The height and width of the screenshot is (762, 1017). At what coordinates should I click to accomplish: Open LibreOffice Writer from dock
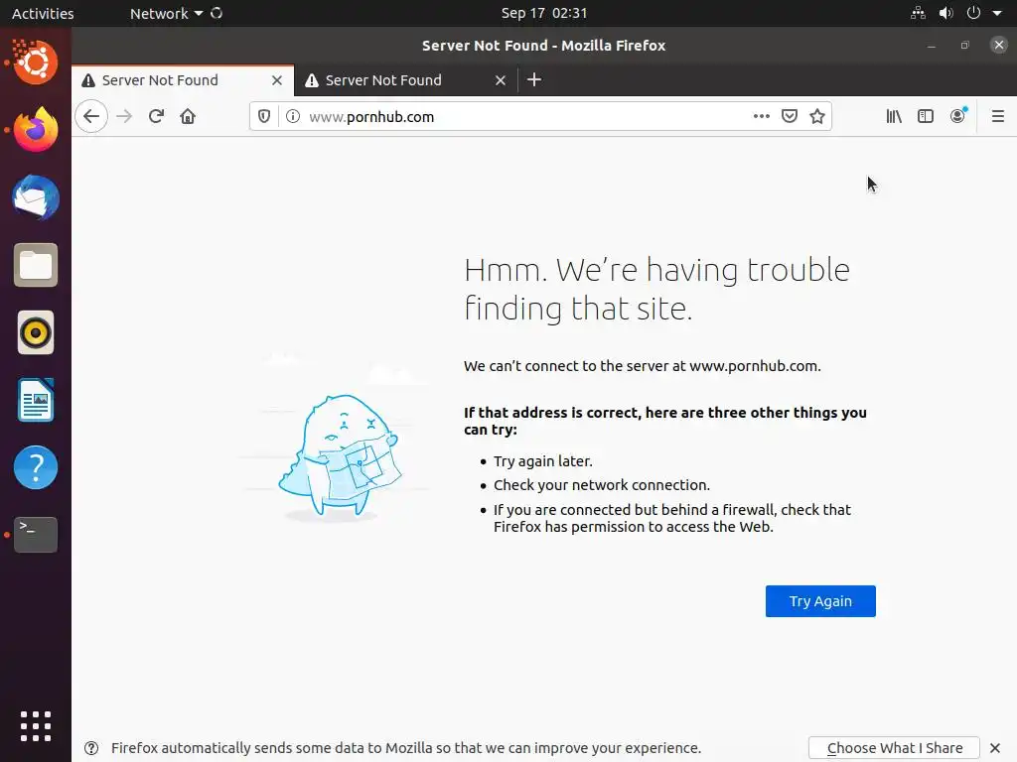point(36,401)
